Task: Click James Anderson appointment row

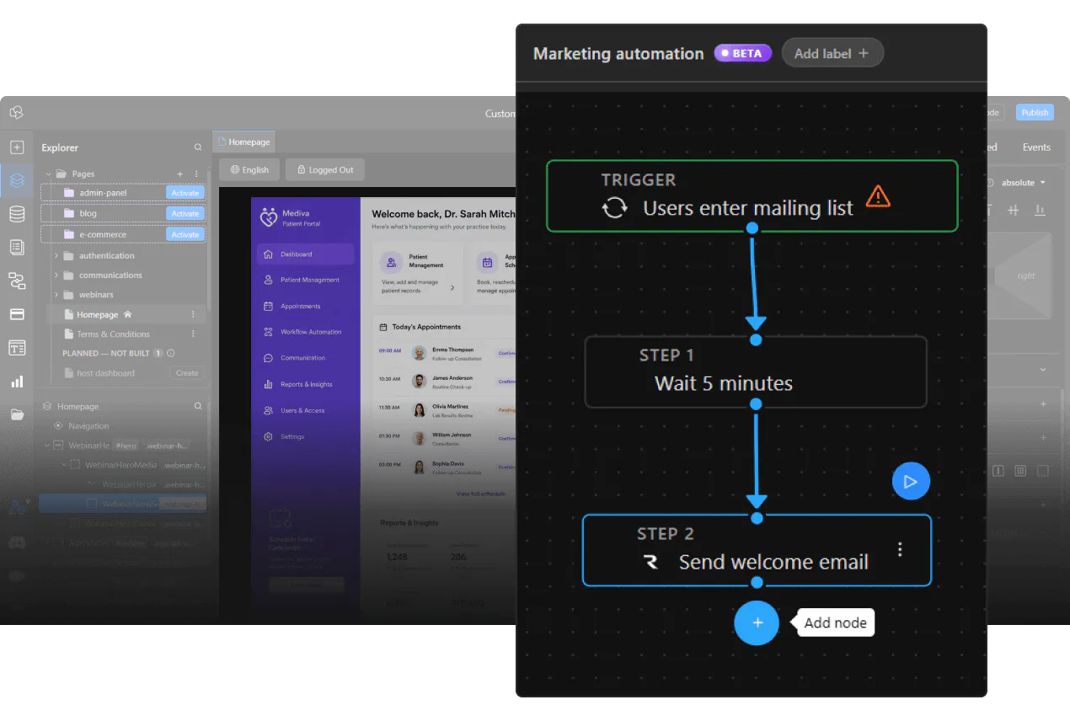Action: pyautogui.click(x=447, y=382)
